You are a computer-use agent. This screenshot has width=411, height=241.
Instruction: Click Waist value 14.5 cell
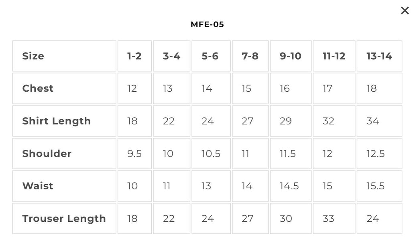click(x=291, y=186)
